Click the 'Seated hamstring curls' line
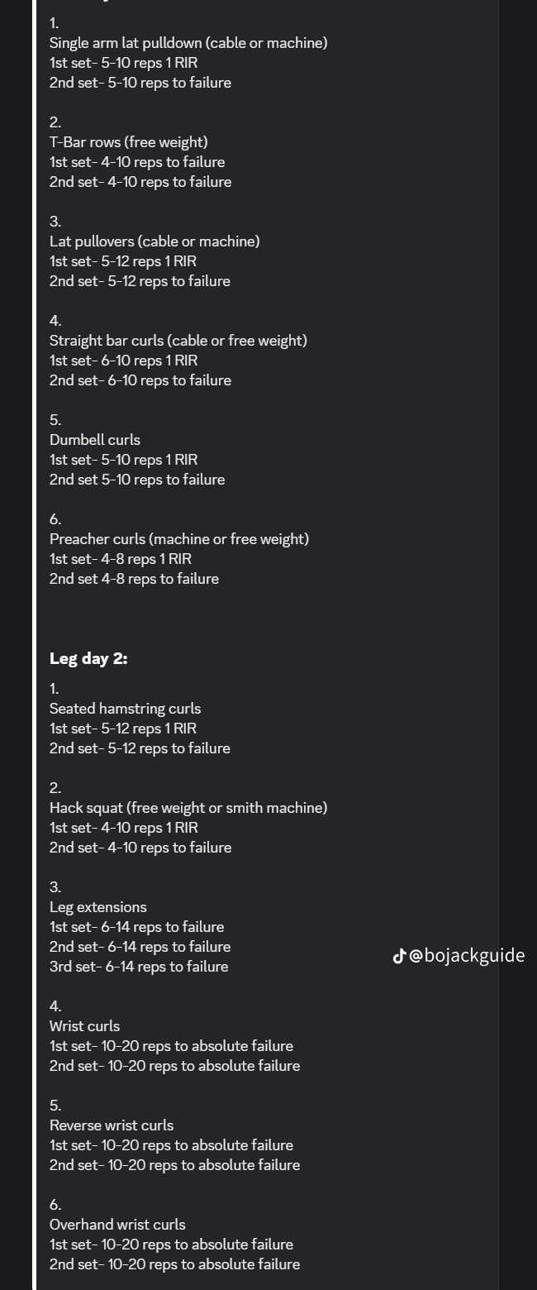The height and width of the screenshot is (1290, 537). point(125,709)
